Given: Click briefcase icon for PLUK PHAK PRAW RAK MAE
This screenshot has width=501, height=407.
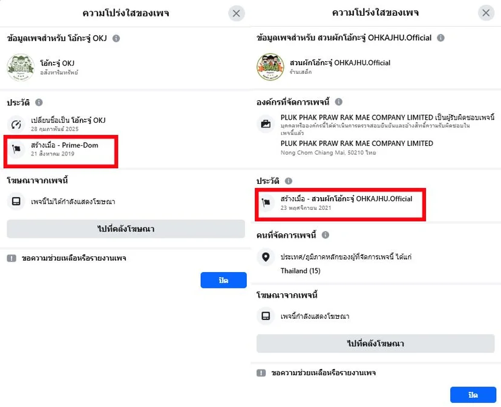Looking at the screenshot, I should [266, 123].
